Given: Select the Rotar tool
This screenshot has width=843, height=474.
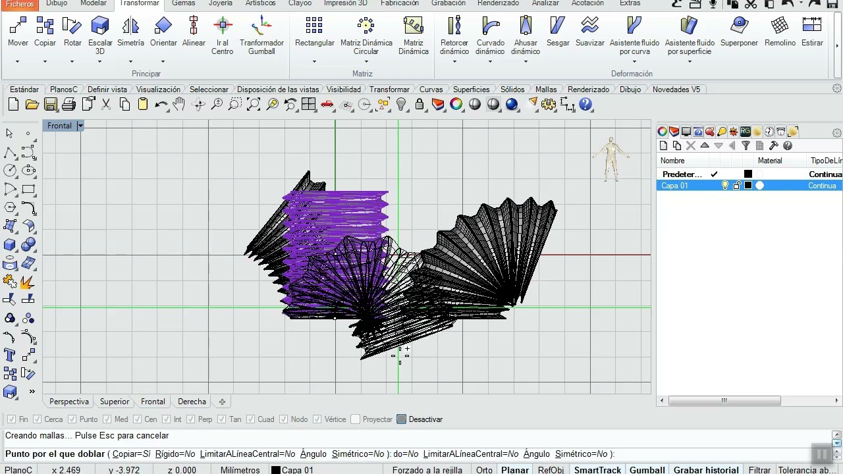Looking at the screenshot, I should click(72, 32).
